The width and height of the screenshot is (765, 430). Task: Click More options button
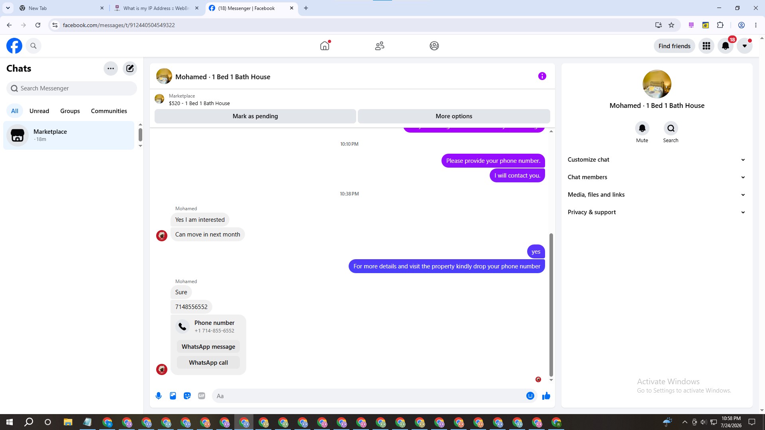click(454, 116)
